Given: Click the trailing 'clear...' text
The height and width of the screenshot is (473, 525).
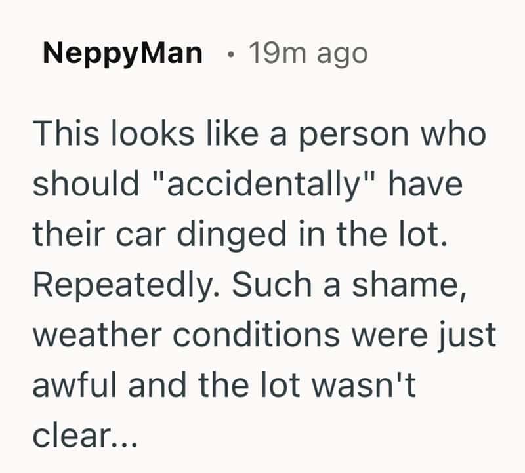Looking at the screenshot, I should (85, 437).
